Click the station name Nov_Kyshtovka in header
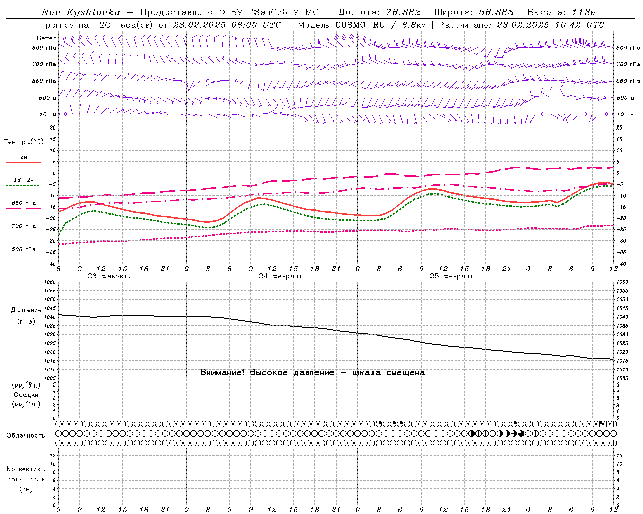Viewport: 643px width, 514px height. click(80, 12)
